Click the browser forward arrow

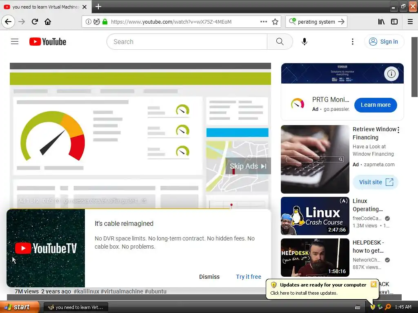[22, 22]
